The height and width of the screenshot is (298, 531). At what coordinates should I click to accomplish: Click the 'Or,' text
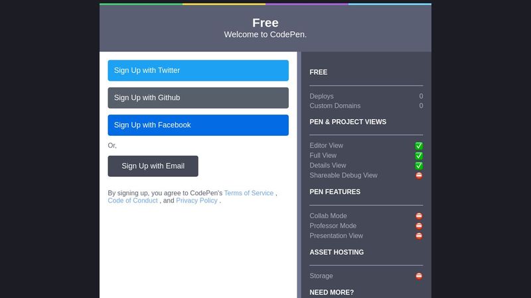(112, 146)
